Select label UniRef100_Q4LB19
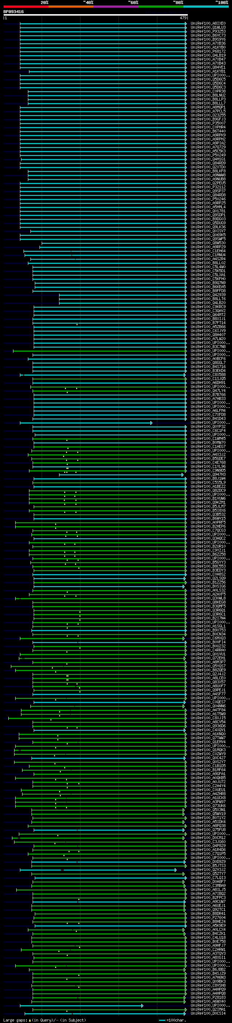Screen dimensions: 232x1023 pyautogui.click(x=208, y=55)
